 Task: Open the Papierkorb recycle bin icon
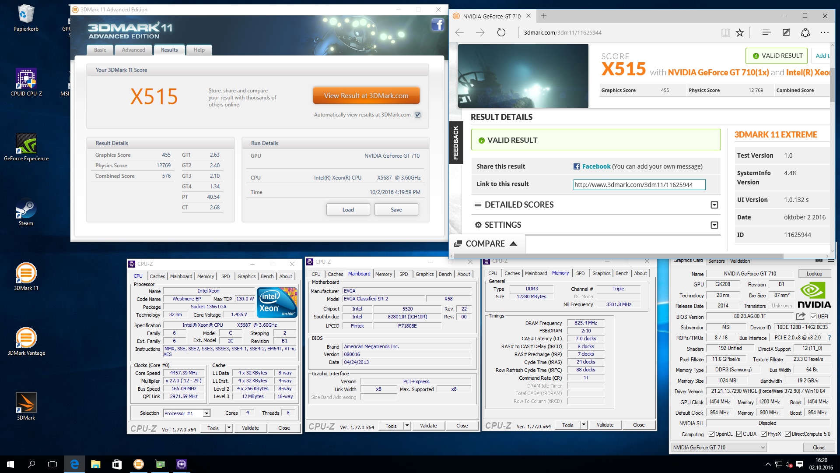(26, 18)
